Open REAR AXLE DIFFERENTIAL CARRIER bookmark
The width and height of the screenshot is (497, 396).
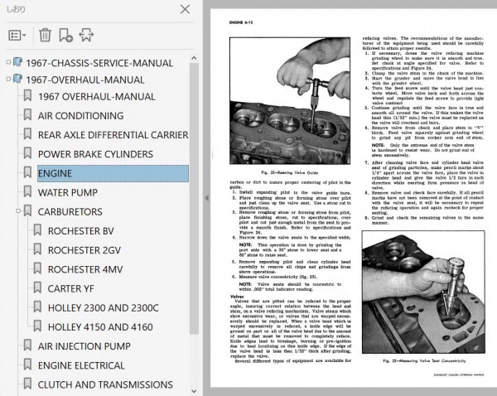[x=113, y=135]
